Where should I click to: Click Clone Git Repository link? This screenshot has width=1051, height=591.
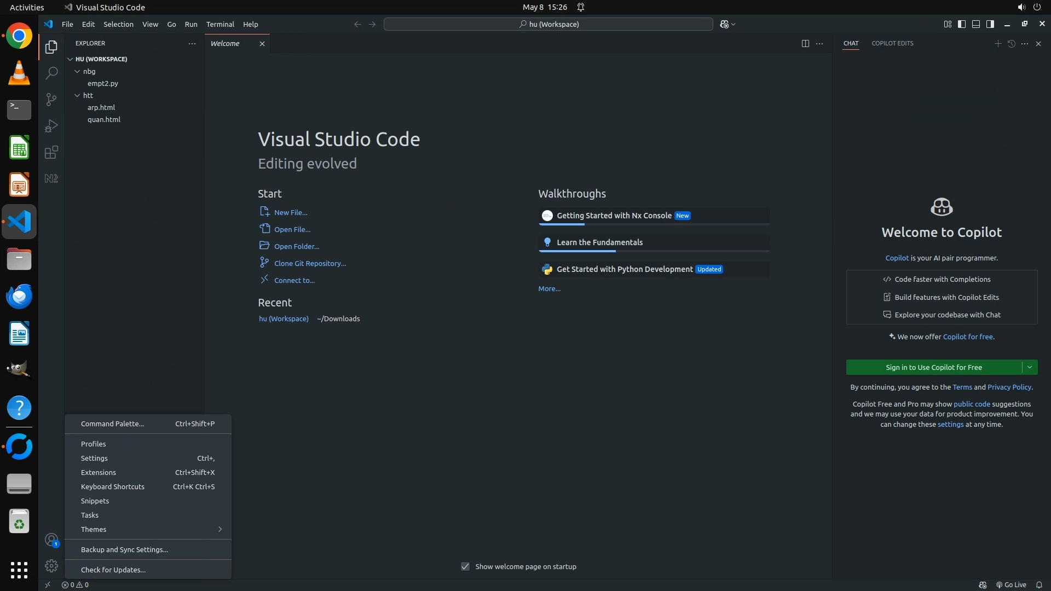tap(310, 263)
